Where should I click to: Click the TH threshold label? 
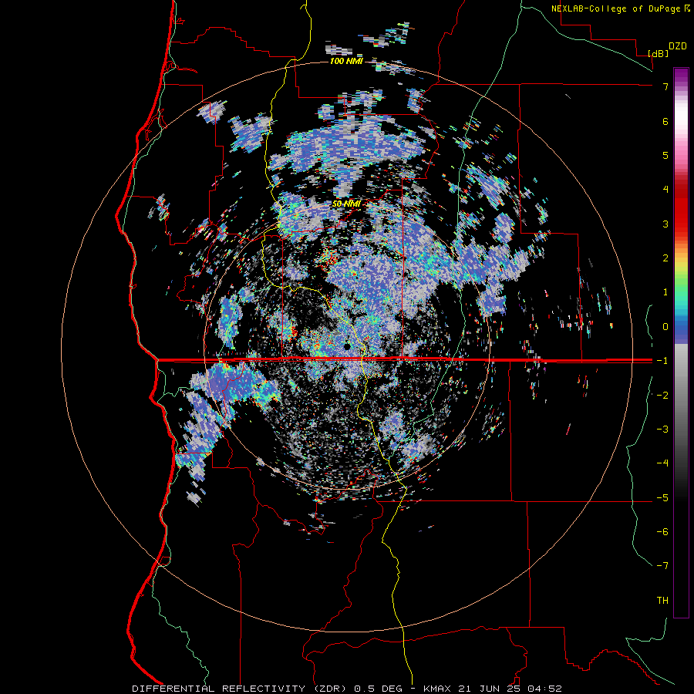(662, 601)
